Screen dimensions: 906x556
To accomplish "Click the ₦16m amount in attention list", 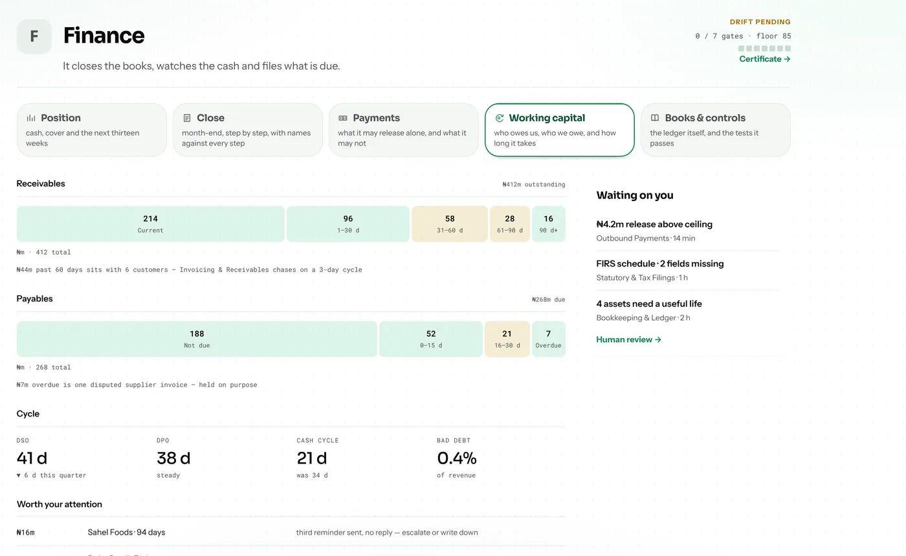I will click(x=26, y=533).
